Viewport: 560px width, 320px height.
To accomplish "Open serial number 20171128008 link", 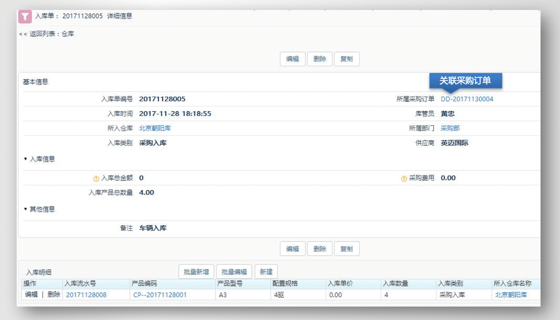I will pos(86,295).
